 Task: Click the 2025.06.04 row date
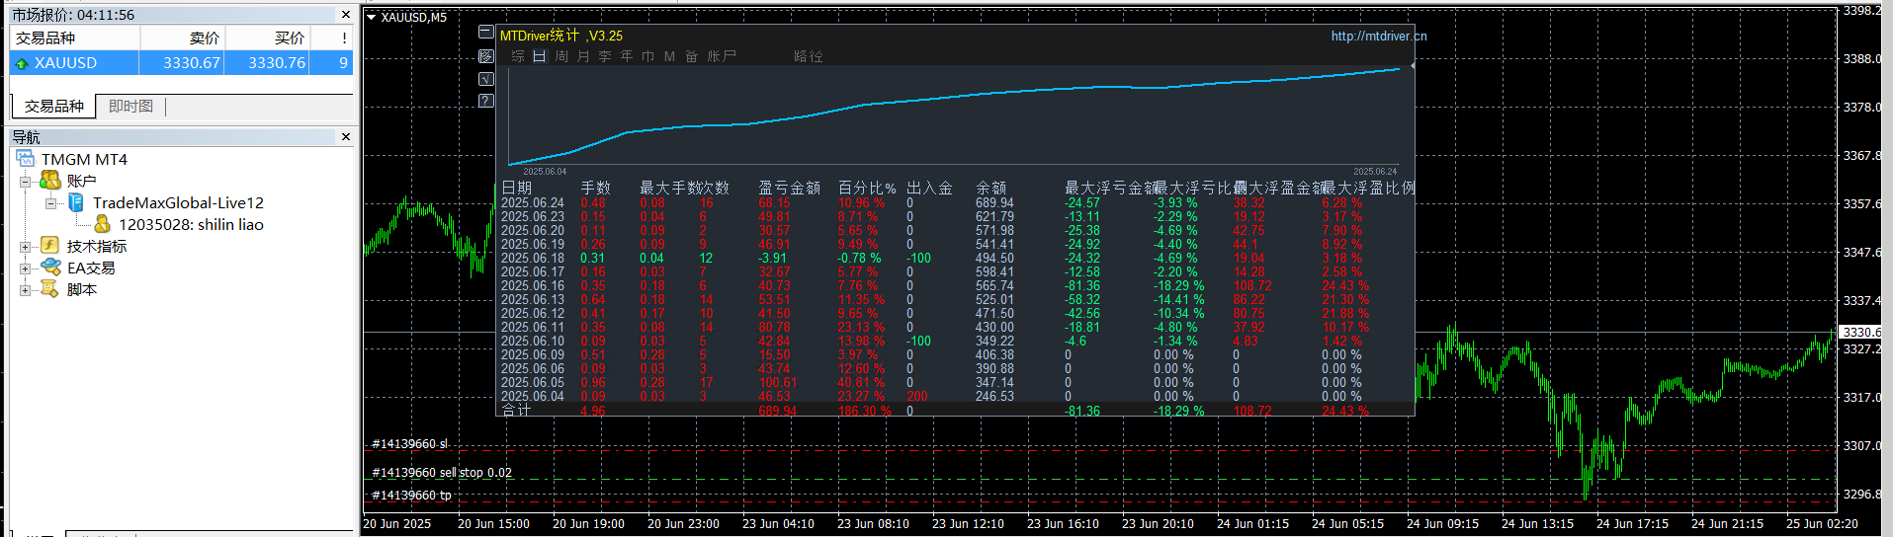pyautogui.click(x=533, y=396)
